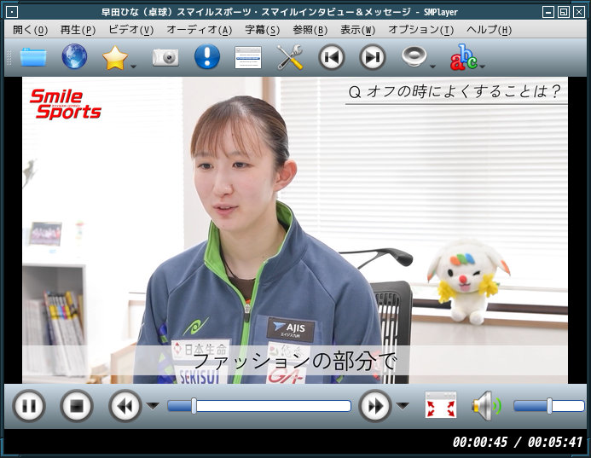The width and height of the screenshot is (591, 458).
Task: Take a screenshot with the camera icon
Action: 165,57
